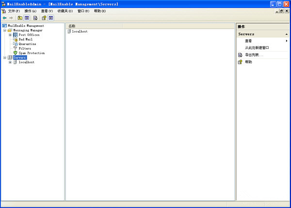The height and width of the screenshot is (208, 291).
Task: Click the Post Offices tree icon
Action: coord(15,35)
